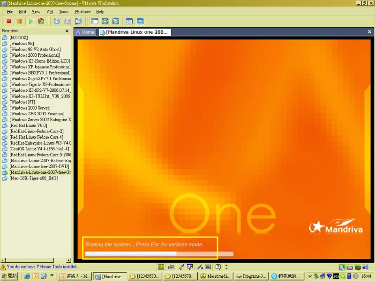Screen dimensions: 375x281
Task: Expand the Quick Launch overflow chevron
Action: point(52,275)
